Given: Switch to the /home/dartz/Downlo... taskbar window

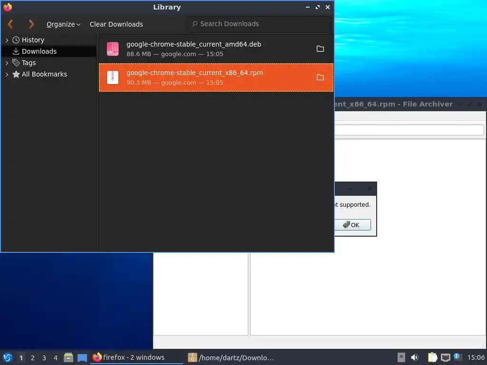Looking at the screenshot, I should point(232,357).
